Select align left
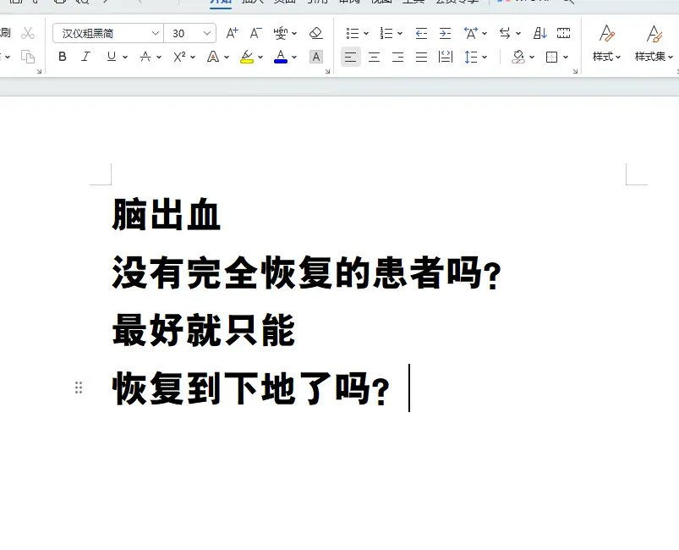The image size is (679, 550). click(x=351, y=57)
